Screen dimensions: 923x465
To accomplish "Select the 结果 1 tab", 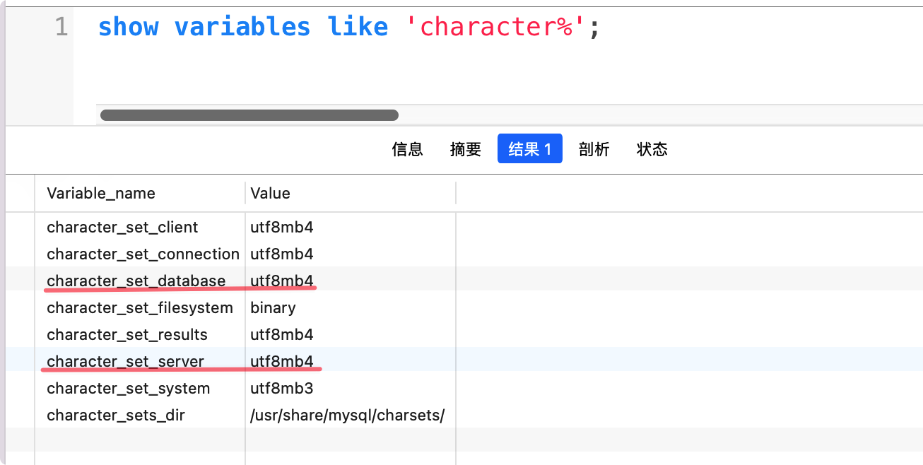I will click(529, 149).
